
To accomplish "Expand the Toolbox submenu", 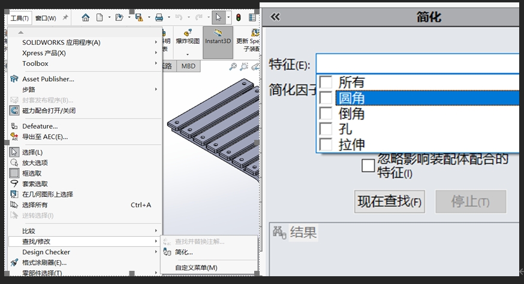I will 156,63.
